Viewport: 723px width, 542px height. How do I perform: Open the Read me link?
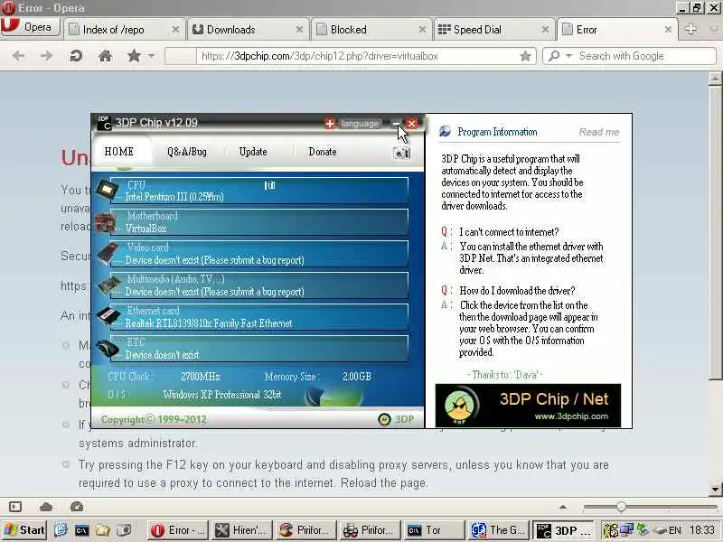tap(599, 132)
